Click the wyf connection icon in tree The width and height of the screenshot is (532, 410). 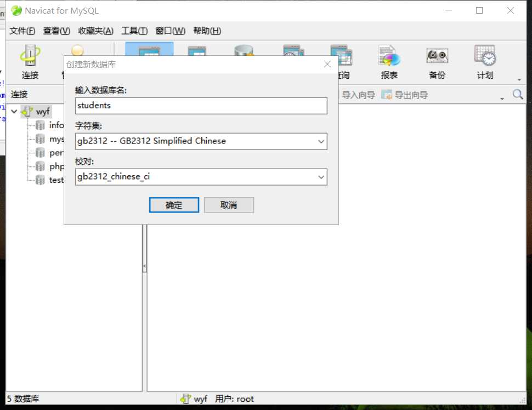point(27,111)
